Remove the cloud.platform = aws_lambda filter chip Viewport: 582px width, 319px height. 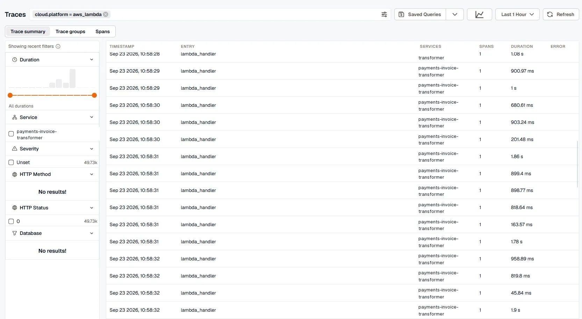(106, 14)
